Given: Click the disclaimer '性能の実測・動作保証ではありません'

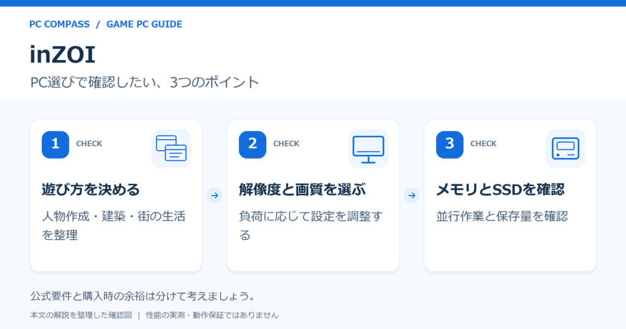Looking at the screenshot, I should tap(212, 315).
